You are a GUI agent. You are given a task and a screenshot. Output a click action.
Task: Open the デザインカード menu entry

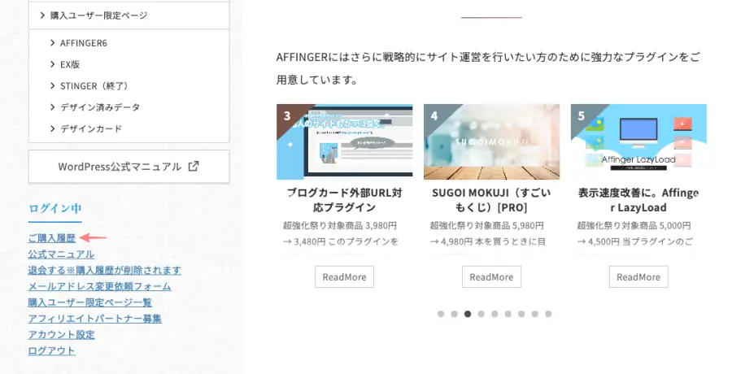[x=91, y=128]
